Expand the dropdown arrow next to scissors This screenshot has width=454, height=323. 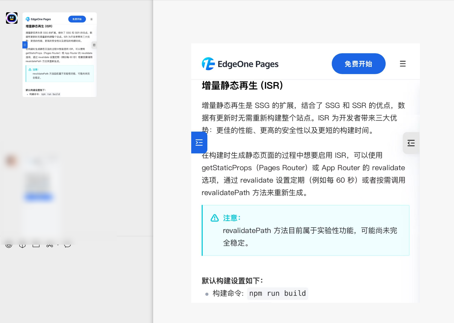pos(58,245)
